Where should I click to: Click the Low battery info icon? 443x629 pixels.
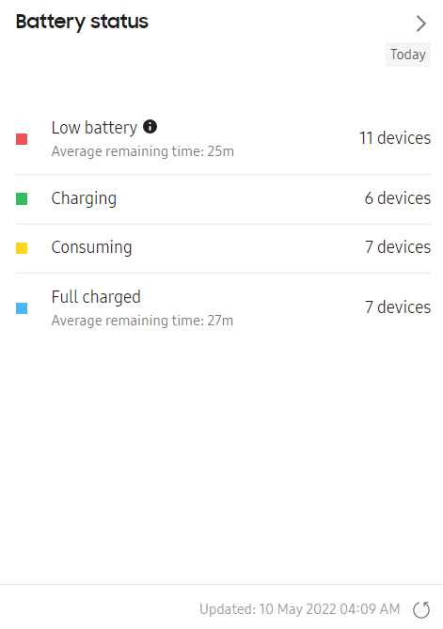(150, 127)
